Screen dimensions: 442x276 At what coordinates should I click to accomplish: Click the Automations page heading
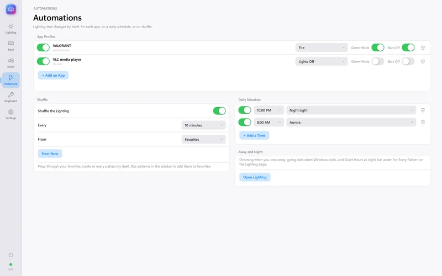point(57,18)
